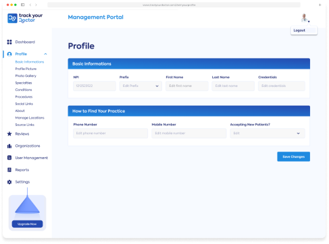Click the browser back arrow
The image size is (329, 244).
[30, 5]
